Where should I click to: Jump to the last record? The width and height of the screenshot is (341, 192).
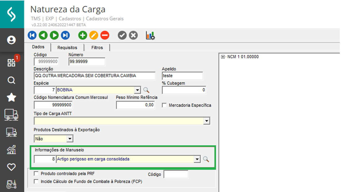pyautogui.click(x=65, y=35)
